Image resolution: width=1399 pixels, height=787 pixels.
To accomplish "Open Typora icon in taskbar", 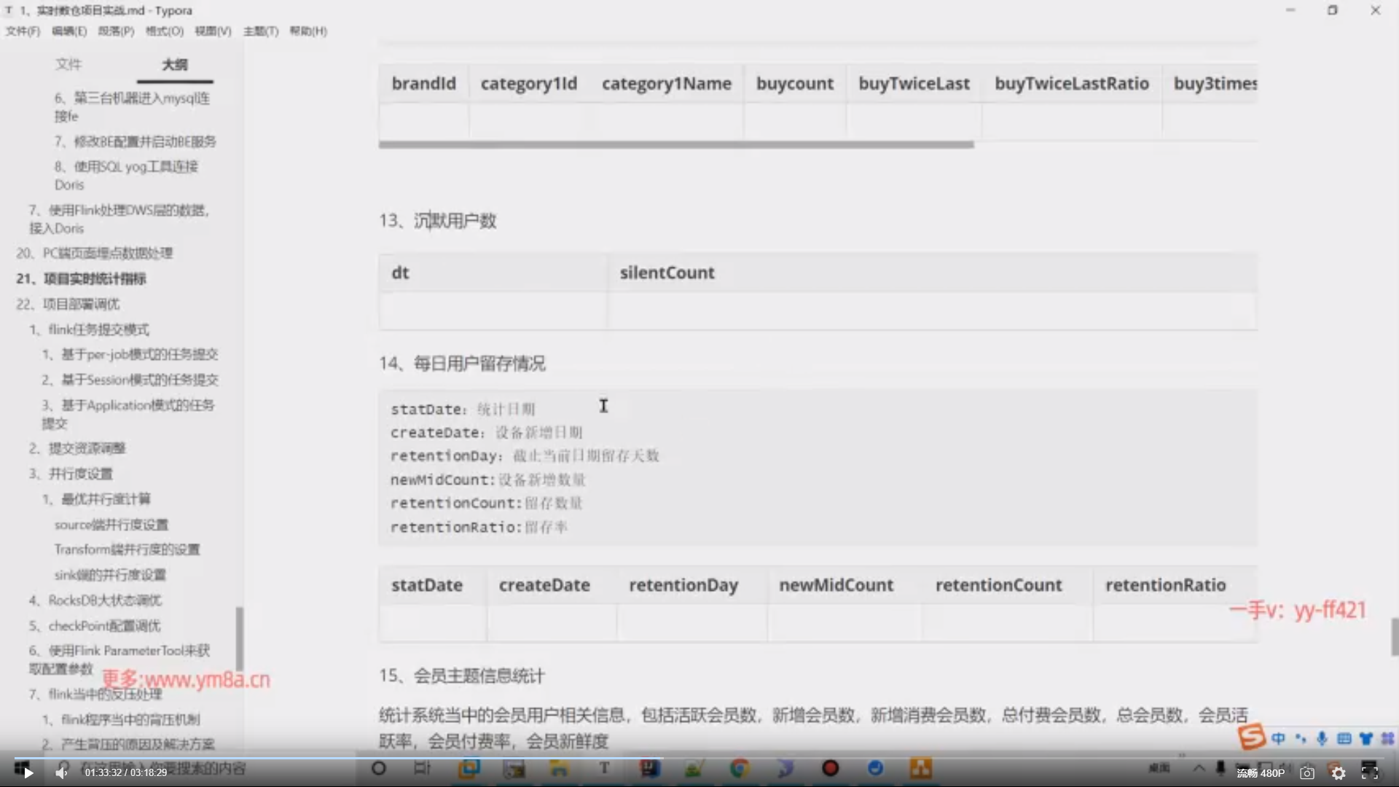I will pyautogui.click(x=604, y=768).
